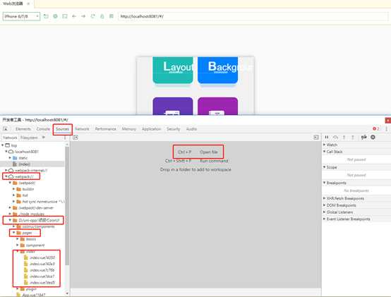Image resolution: width=391 pixels, height=297 pixels.
Task: Expand XHR/fetch Breakpoints section
Action: pyautogui.click(x=325, y=198)
